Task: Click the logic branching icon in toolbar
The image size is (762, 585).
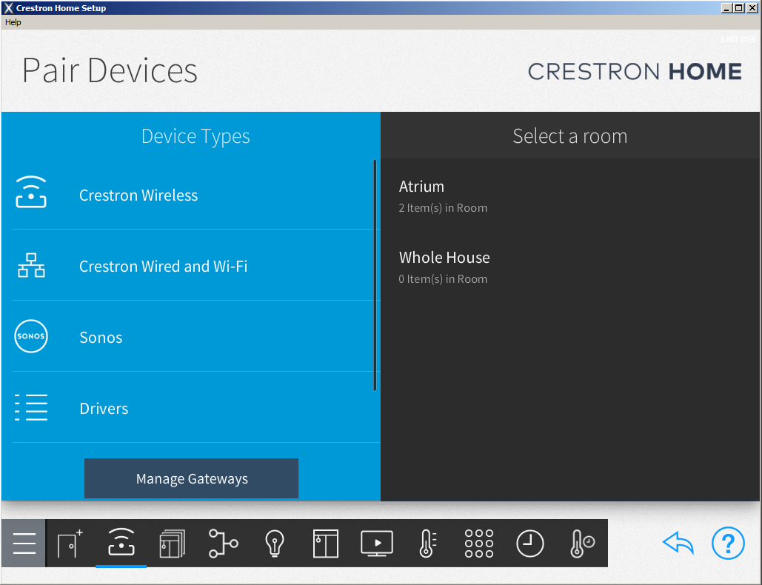Action: pyautogui.click(x=223, y=543)
